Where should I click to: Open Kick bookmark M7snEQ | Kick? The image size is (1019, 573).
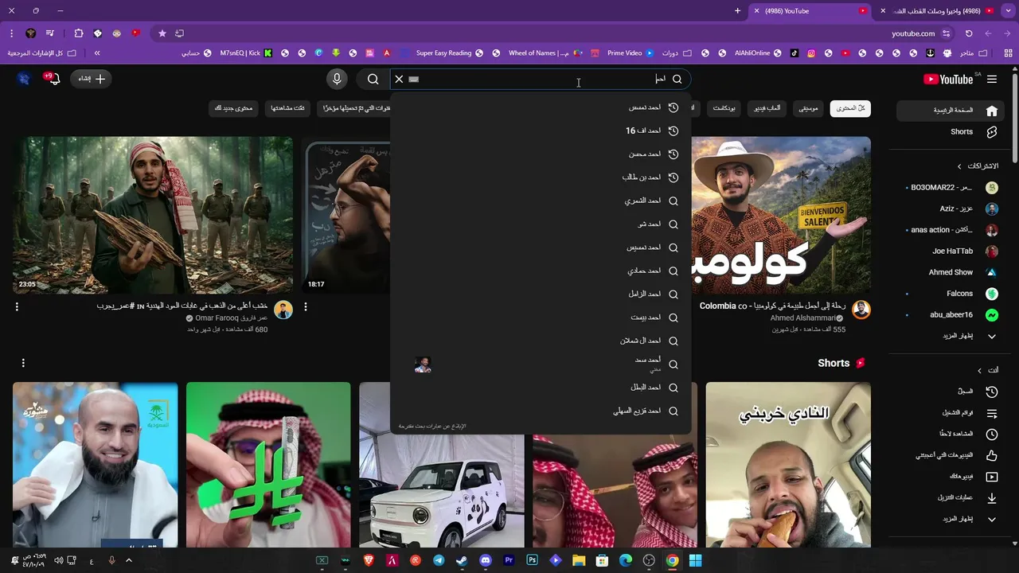tap(246, 53)
